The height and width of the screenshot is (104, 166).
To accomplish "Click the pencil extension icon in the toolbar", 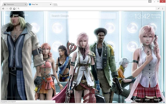I will [158, 9].
